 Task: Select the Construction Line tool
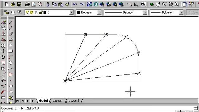pyautogui.click(x=11, y=28)
